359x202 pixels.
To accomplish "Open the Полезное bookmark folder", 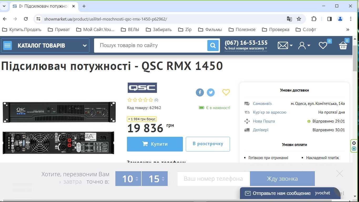I will (x=242, y=29).
